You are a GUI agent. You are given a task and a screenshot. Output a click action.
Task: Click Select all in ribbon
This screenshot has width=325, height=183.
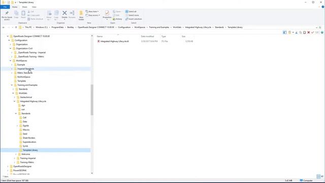[131, 12]
